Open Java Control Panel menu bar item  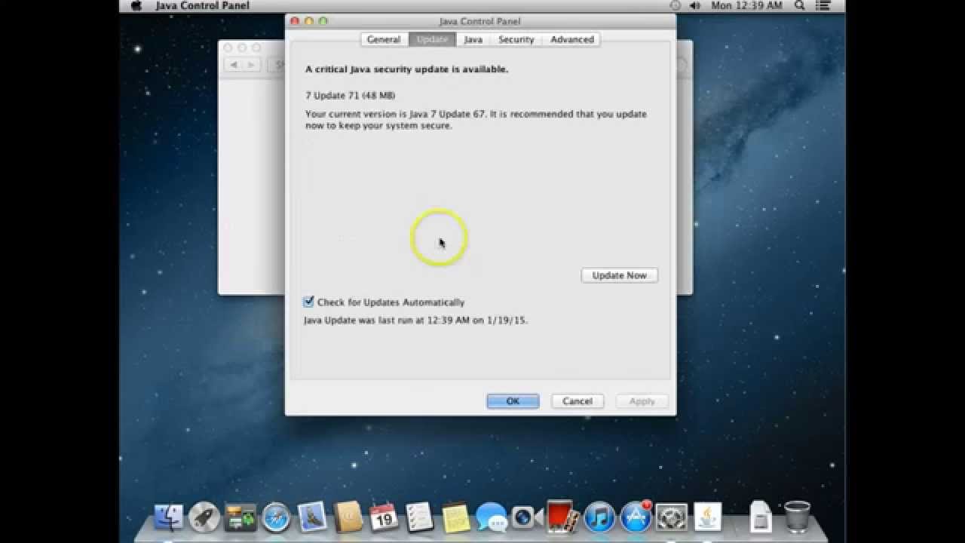(202, 6)
